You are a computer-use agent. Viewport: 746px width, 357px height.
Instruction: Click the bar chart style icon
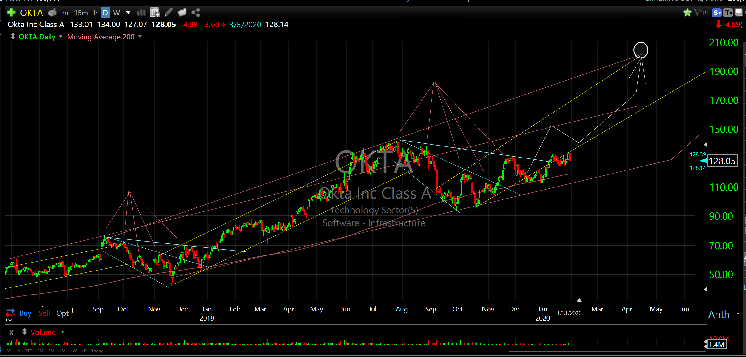click(x=141, y=13)
